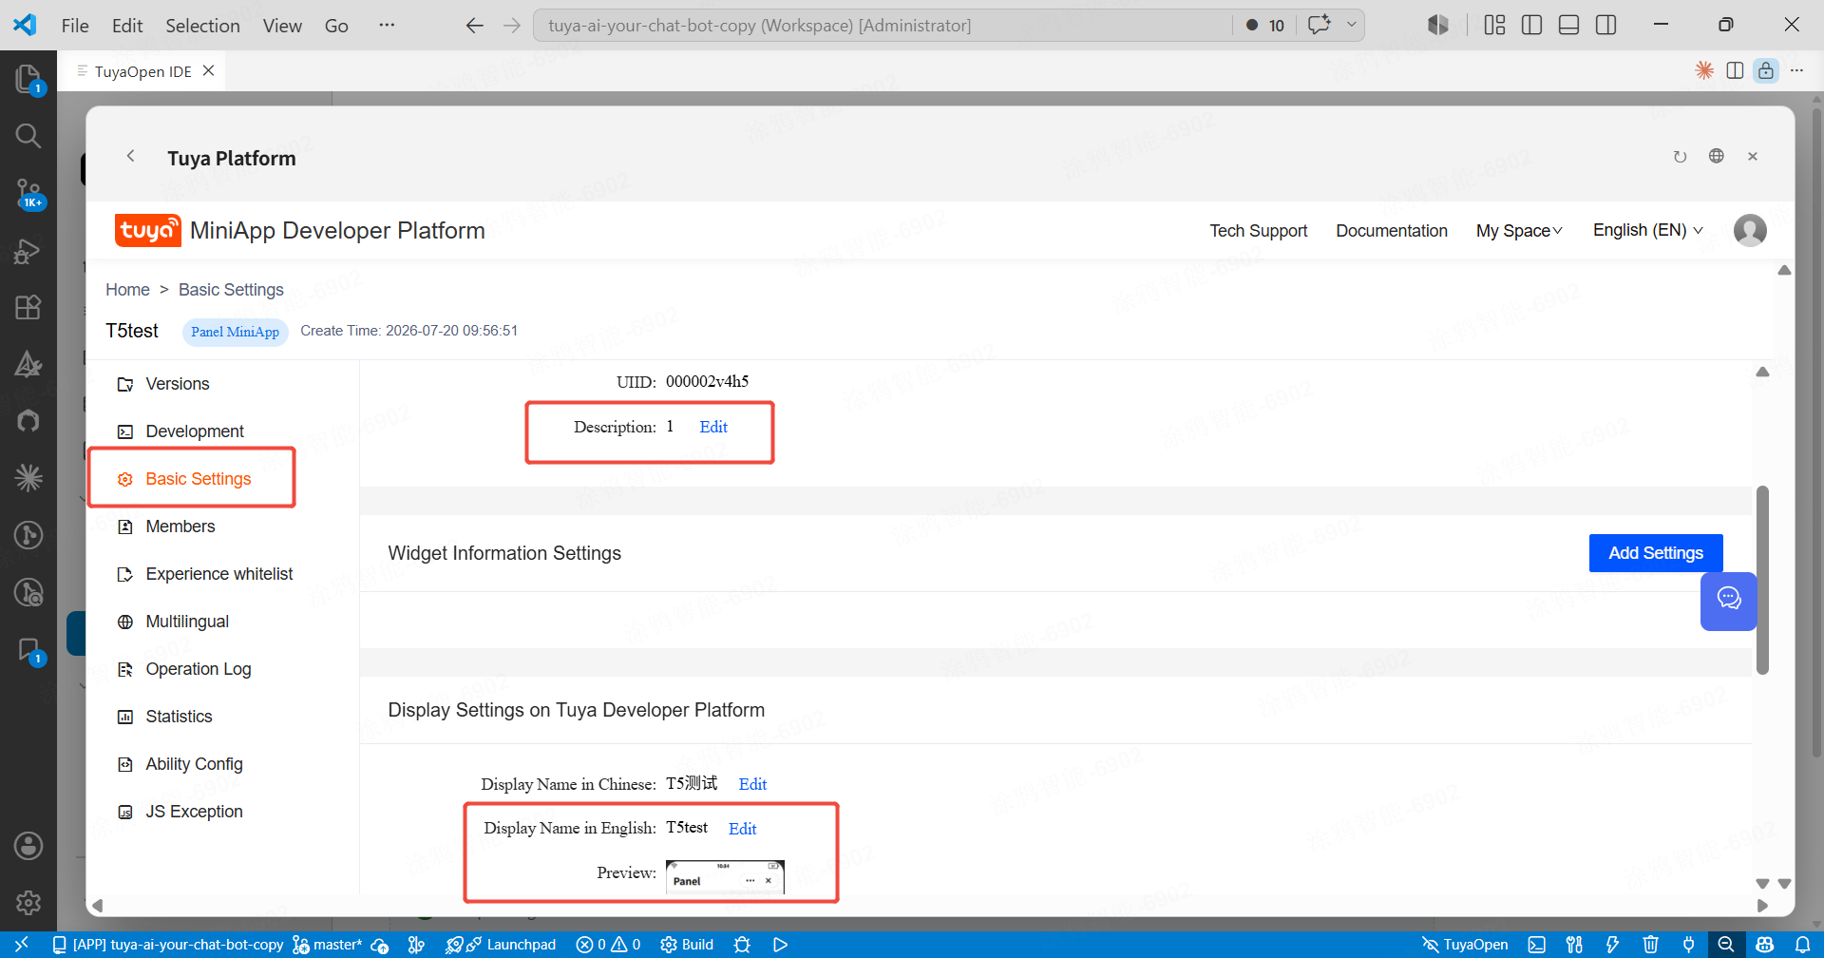Refresh the Tuya Platform panel

pyautogui.click(x=1680, y=157)
